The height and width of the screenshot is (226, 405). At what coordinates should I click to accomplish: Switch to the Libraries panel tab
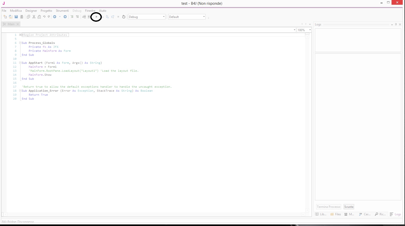coord(321,214)
